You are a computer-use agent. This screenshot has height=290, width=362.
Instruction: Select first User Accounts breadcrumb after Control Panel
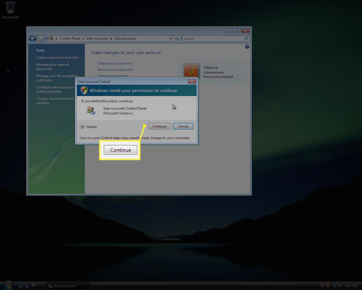[x=97, y=39]
